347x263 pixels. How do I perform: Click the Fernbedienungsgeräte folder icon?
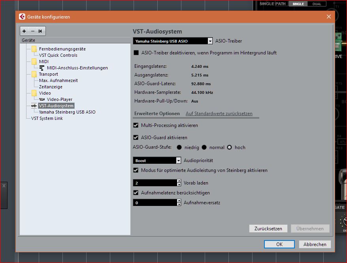(34, 49)
